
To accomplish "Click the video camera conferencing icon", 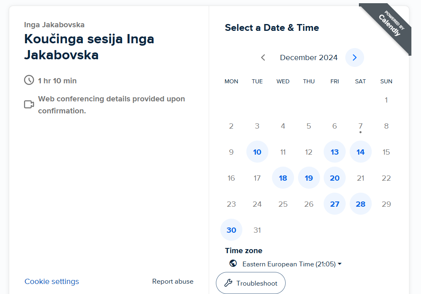I will point(29,104).
